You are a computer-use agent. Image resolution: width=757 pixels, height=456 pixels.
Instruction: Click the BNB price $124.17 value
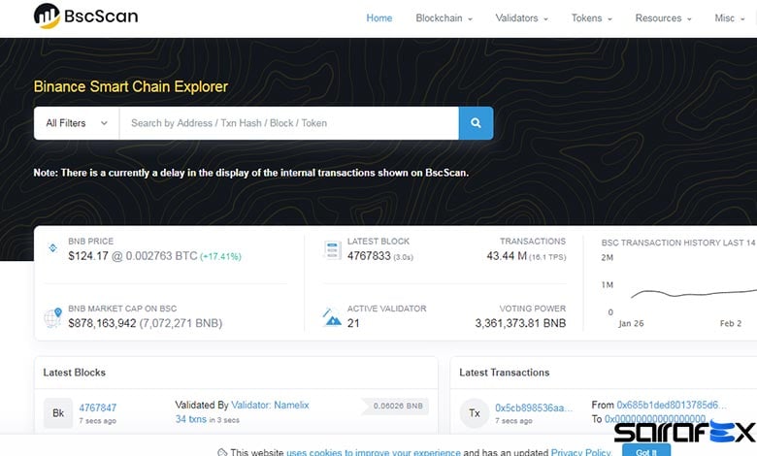(88, 256)
